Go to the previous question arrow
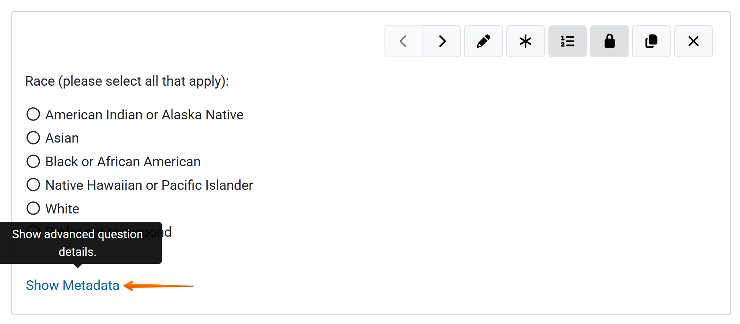The image size is (740, 324). [403, 41]
